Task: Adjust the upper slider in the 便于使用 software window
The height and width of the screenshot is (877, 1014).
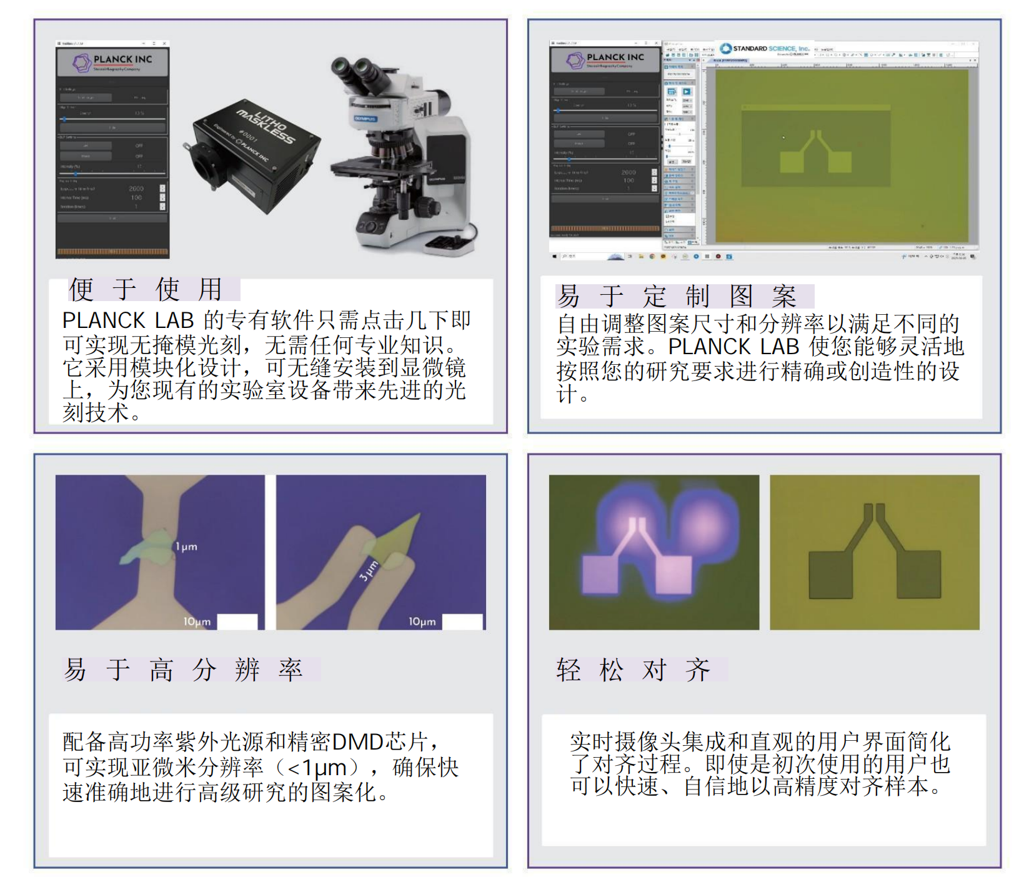Action: [x=112, y=119]
